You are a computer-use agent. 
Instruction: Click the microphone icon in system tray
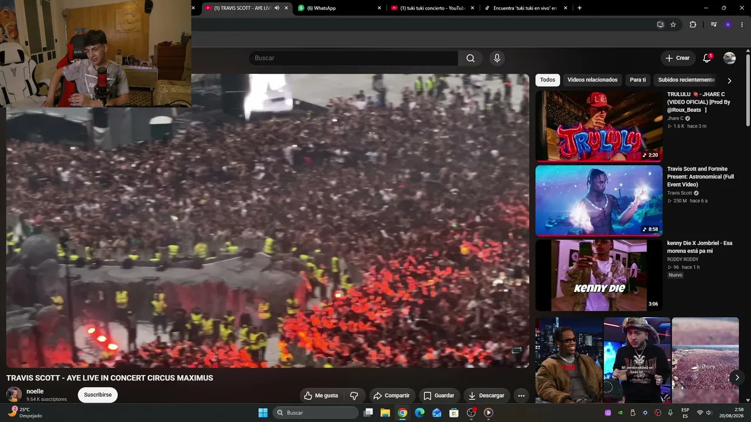point(670,413)
